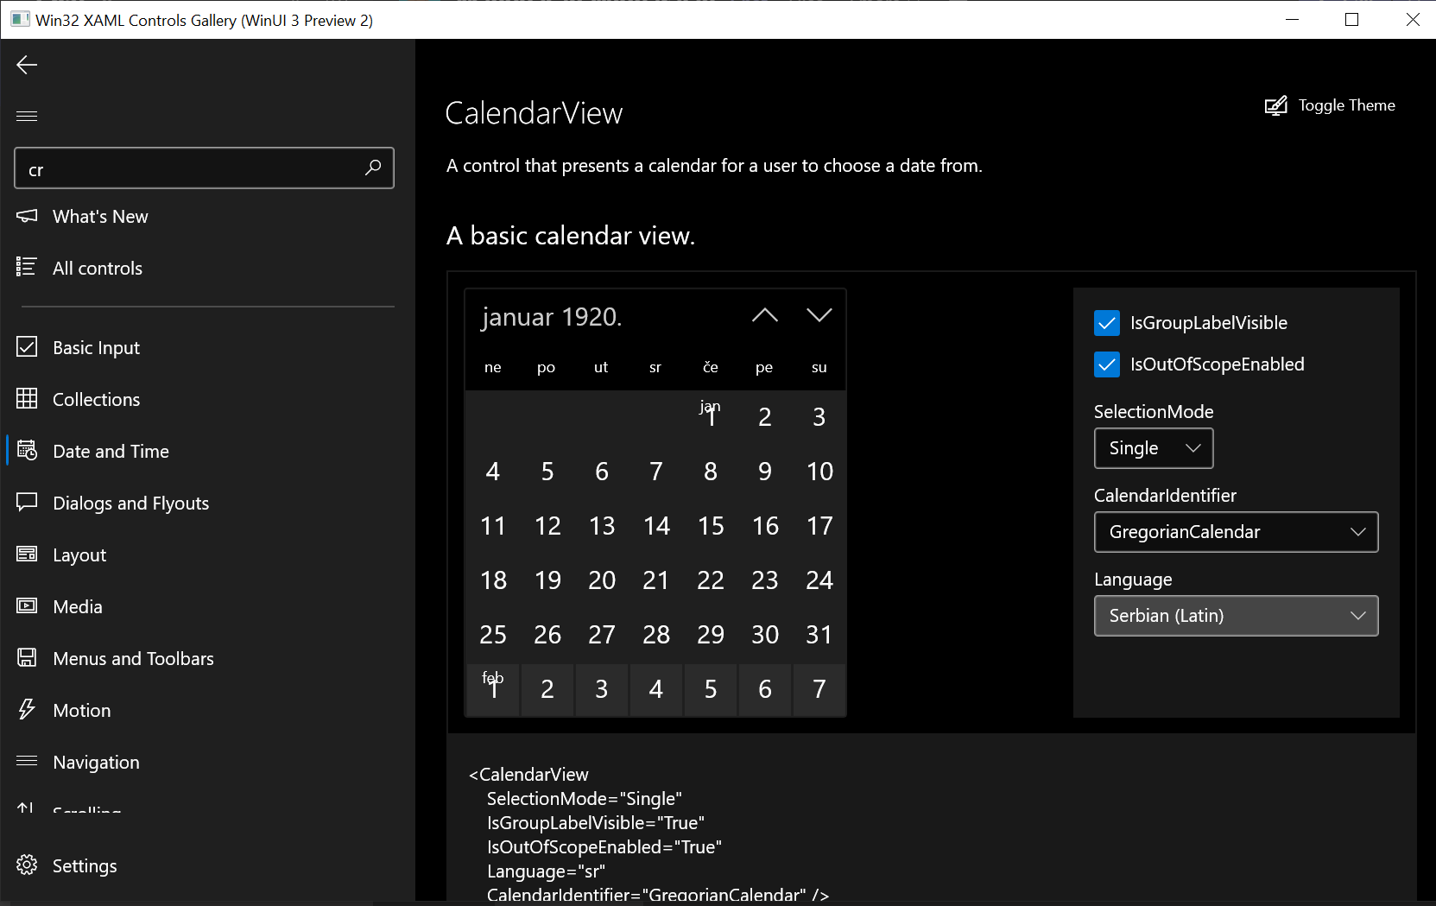Navigate to next month with down chevron

pyautogui.click(x=819, y=314)
